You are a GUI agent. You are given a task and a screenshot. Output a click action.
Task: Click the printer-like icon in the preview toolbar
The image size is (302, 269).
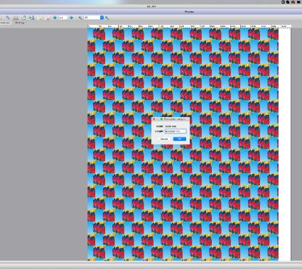24,18
